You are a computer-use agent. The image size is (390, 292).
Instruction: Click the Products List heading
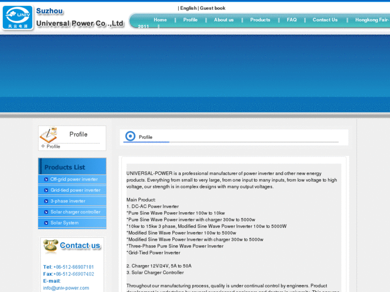[65, 167]
